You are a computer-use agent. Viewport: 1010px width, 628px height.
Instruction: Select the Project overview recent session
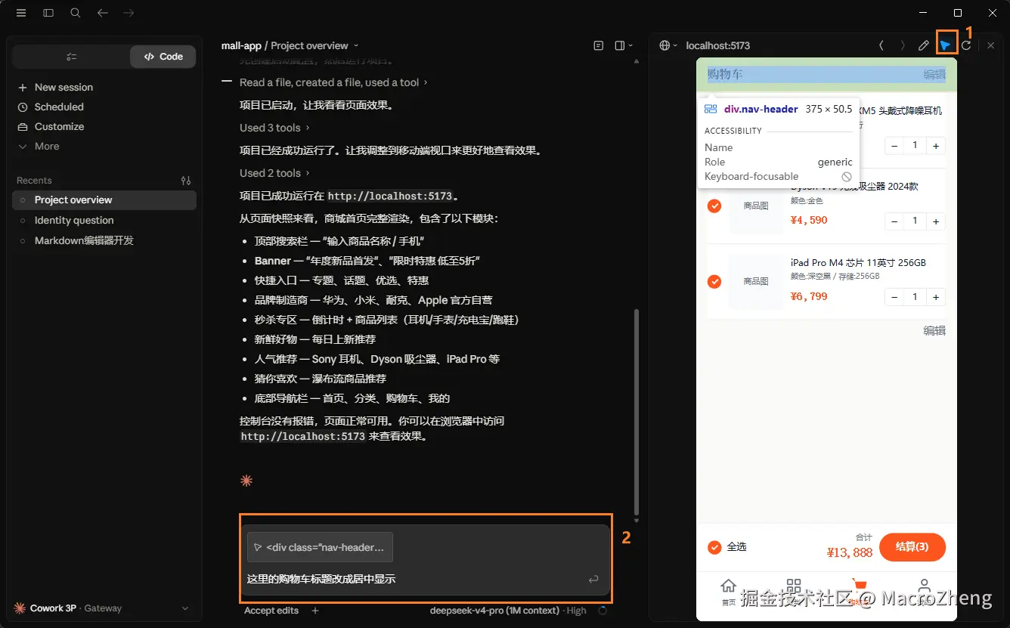[104, 200]
